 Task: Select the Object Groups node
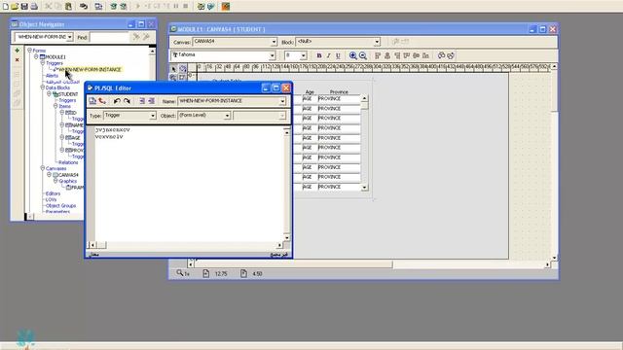click(60, 205)
